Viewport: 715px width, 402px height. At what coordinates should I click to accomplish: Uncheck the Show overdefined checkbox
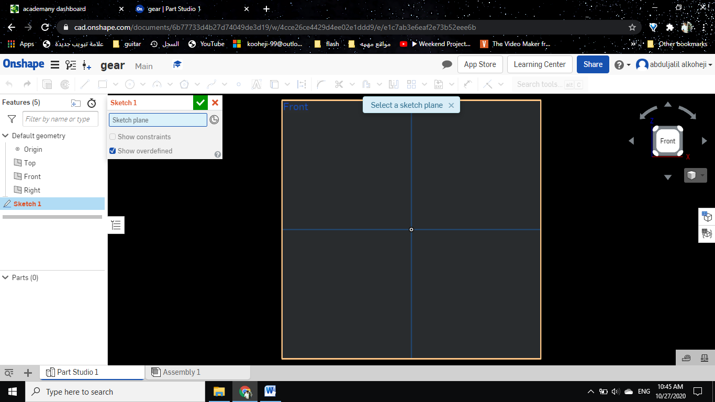113,151
